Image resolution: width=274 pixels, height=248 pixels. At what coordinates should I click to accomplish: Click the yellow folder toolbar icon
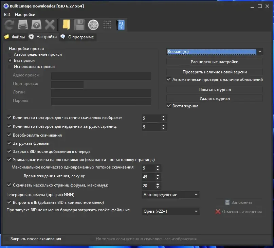[x=66, y=25]
